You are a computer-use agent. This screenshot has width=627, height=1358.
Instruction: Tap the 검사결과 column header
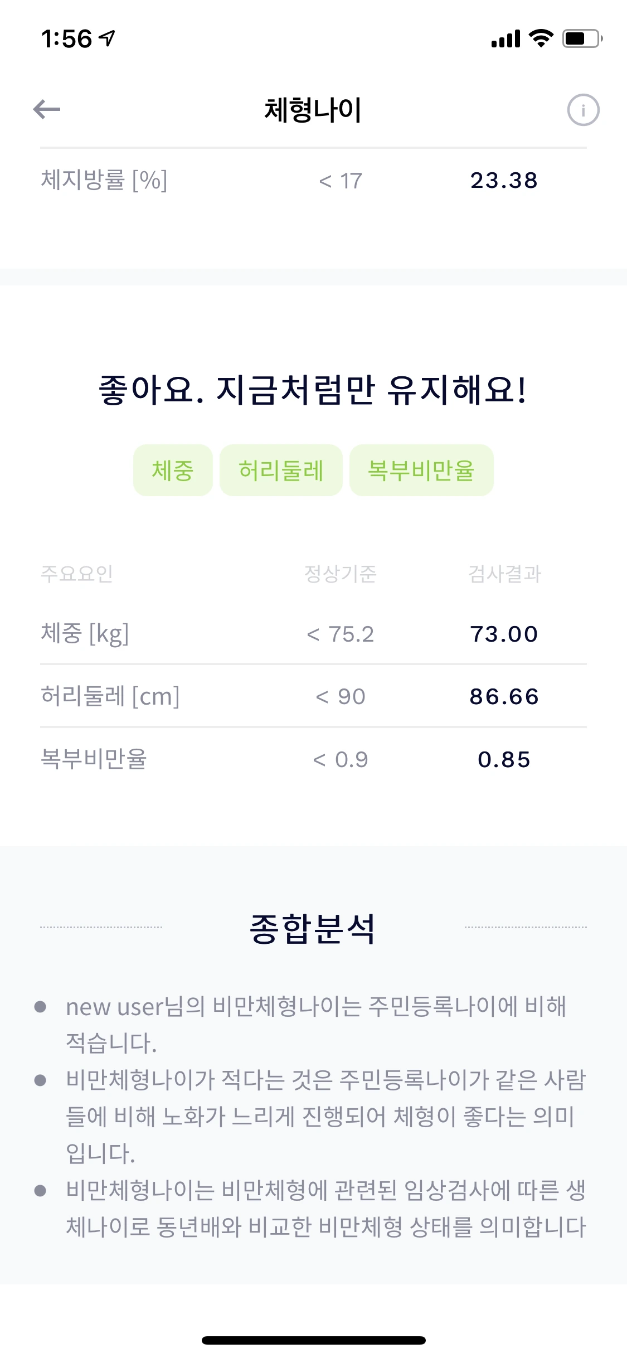point(504,574)
